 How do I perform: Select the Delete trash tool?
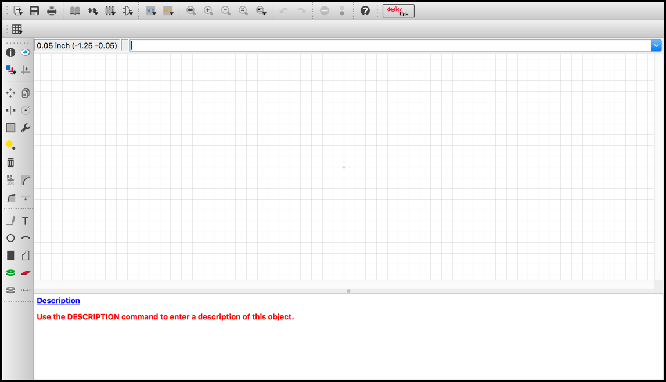(10, 163)
